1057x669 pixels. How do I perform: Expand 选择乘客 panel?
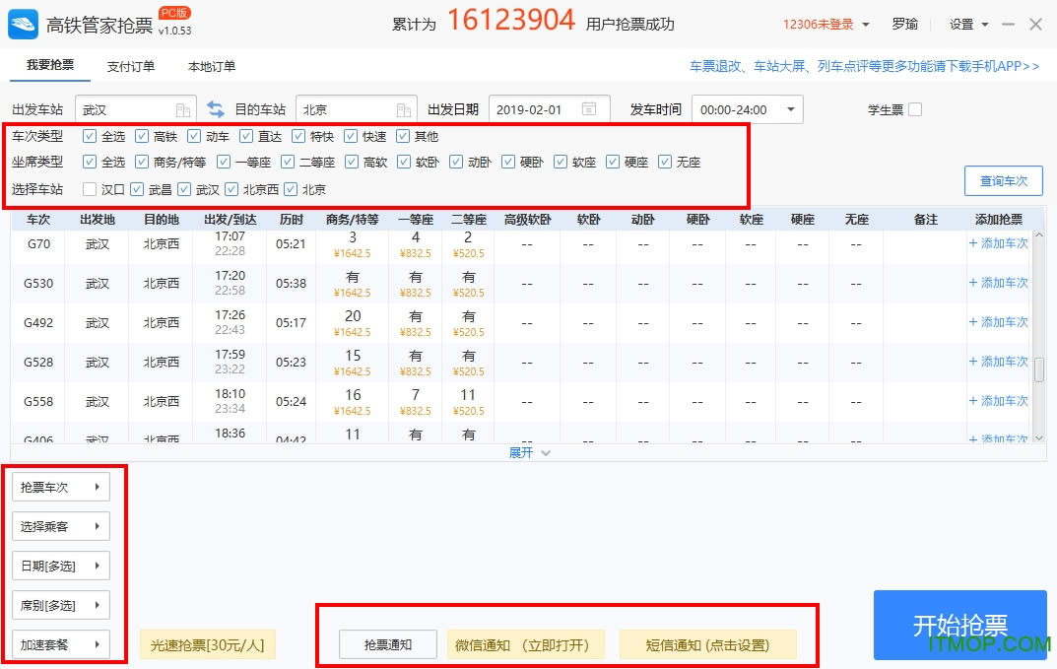coord(61,526)
